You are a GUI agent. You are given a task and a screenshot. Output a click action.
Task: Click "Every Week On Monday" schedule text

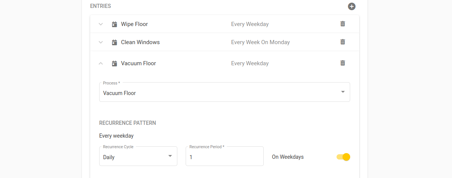[x=260, y=42]
